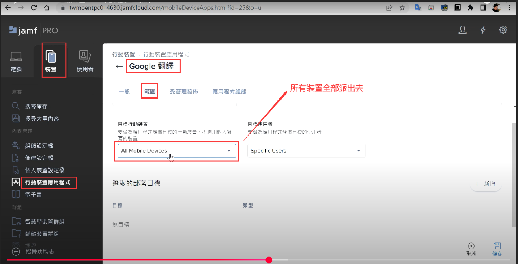Open 組態設定檔 in the sidebar
The height and width of the screenshot is (264, 518).
(x=39, y=145)
